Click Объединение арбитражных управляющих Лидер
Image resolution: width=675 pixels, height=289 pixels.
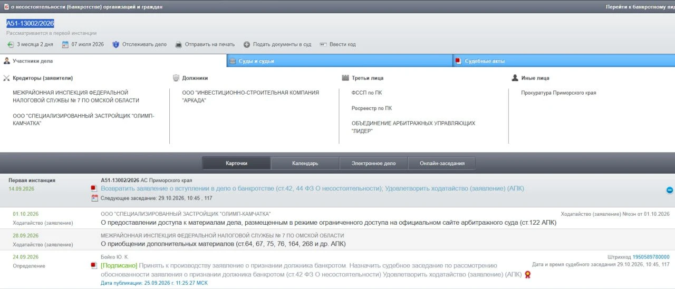coord(413,127)
